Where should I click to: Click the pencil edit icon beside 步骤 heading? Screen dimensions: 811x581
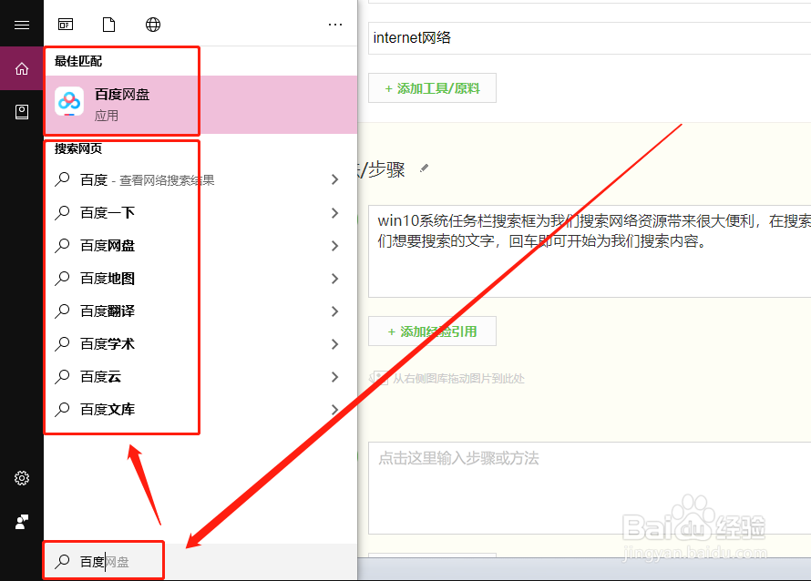424,168
